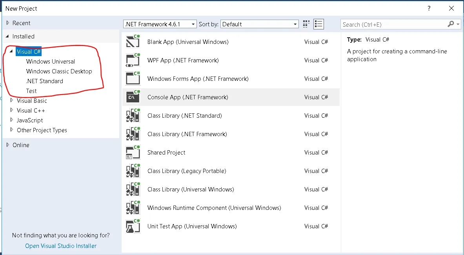464x255 pixels.
Task: Click the search magnifier icon
Action: (x=451, y=24)
